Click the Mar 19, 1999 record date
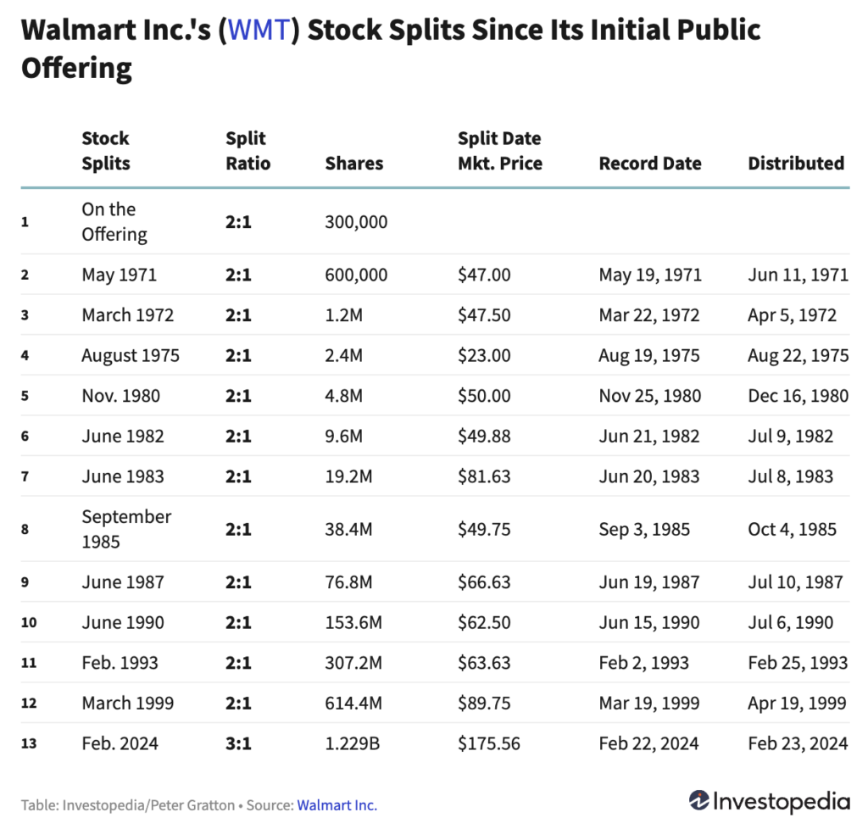Screen dimensions: 868x829 649,703
